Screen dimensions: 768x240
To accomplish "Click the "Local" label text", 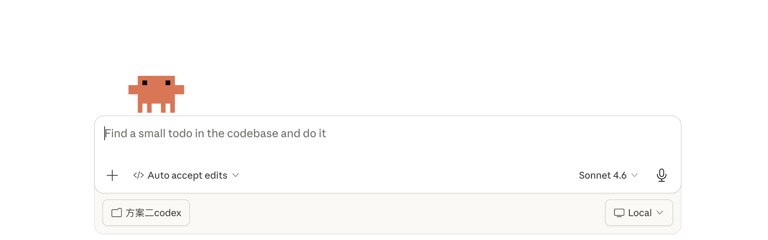I will coord(640,213).
